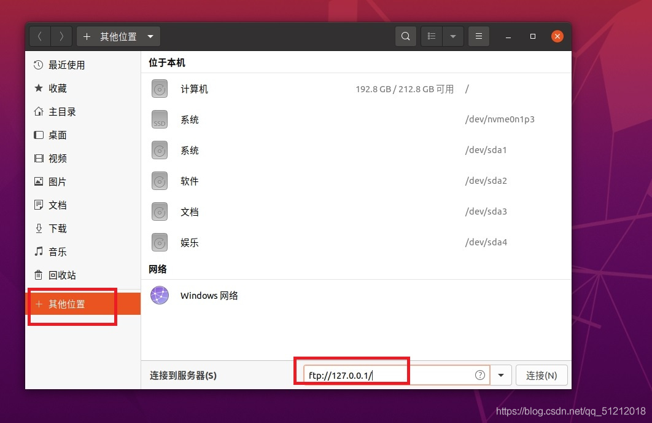The width and height of the screenshot is (652, 423).
Task: Switch to list view icon
Action: tap(432, 37)
